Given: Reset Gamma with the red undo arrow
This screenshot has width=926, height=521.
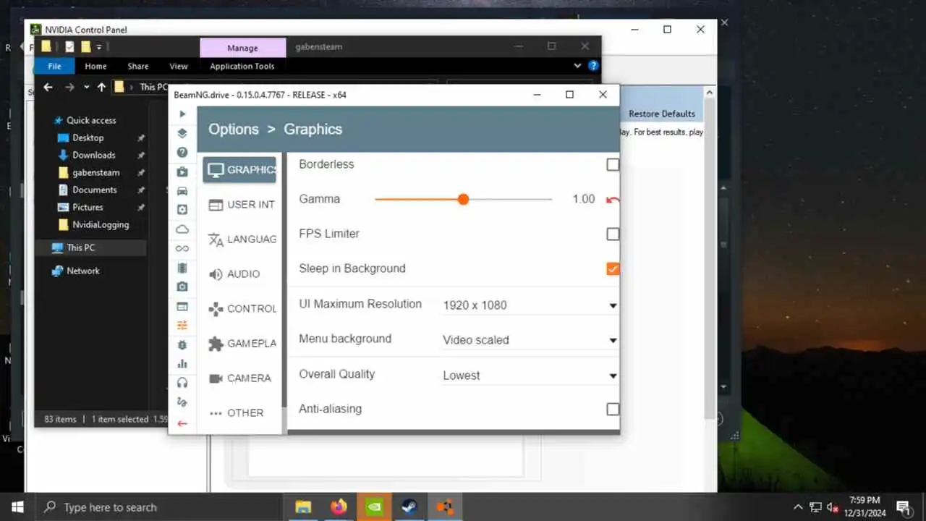Looking at the screenshot, I should tap(613, 200).
